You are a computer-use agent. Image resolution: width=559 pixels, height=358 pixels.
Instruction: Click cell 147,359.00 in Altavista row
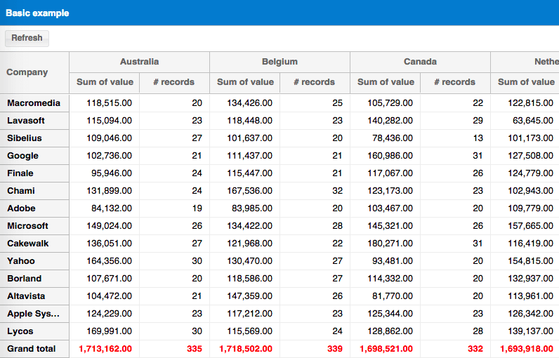tap(245, 296)
